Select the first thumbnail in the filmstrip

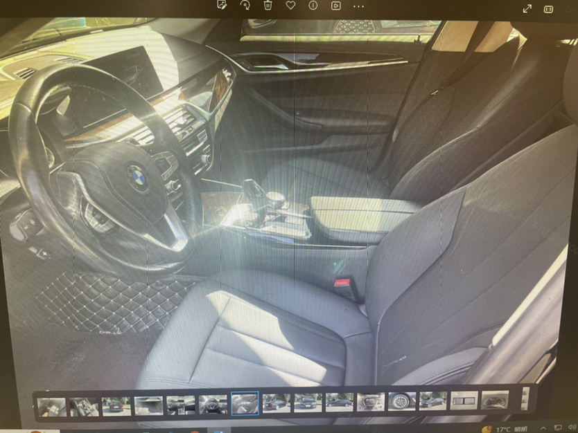pyautogui.click(x=52, y=407)
